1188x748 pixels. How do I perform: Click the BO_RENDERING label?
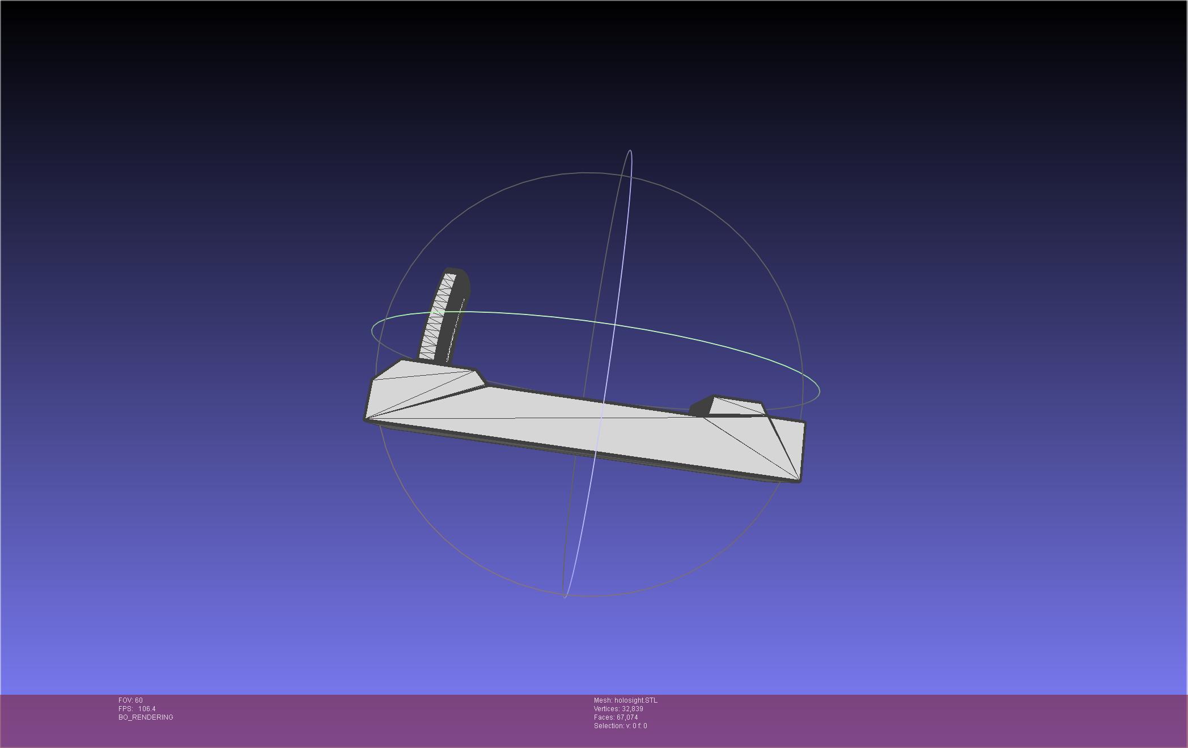[146, 717]
